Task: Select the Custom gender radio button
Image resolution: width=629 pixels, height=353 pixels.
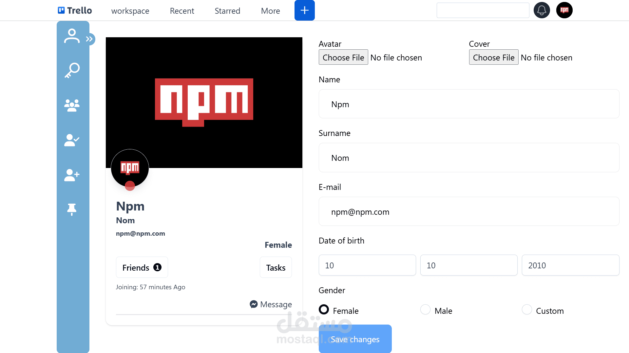Action: coord(527,309)
